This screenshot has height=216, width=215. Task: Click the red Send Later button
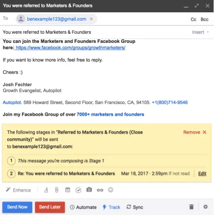50,207
